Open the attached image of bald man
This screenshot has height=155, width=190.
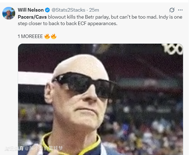pos(100,99)
